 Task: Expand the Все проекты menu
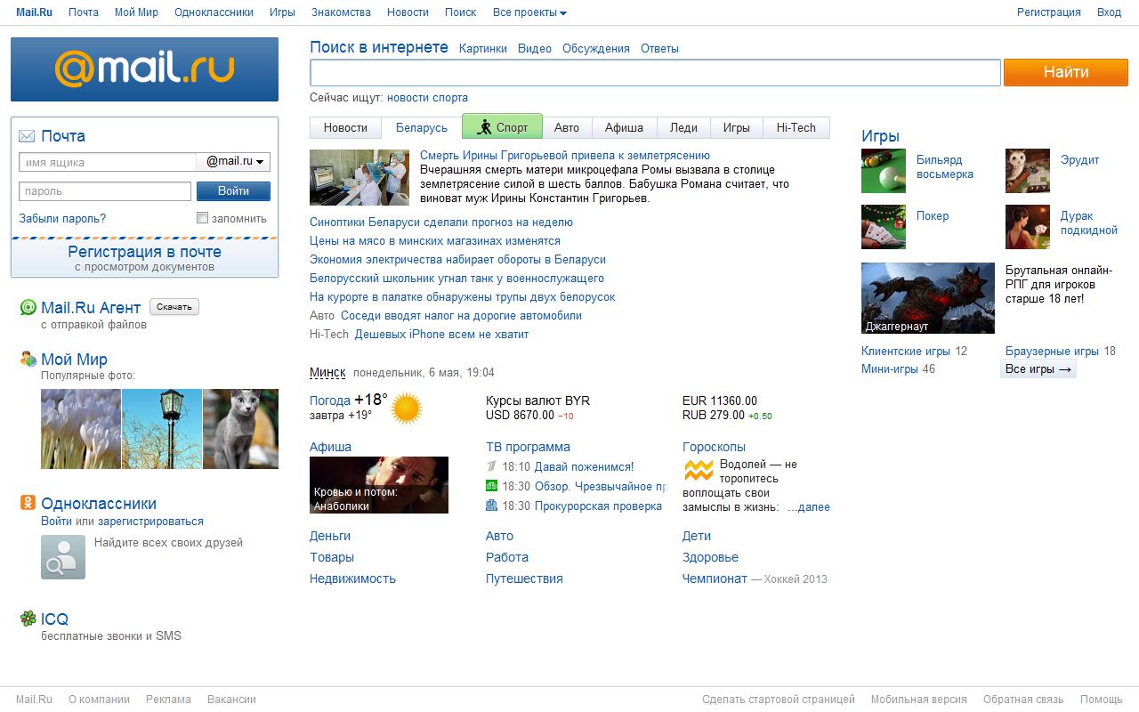(x=529, y=12)
